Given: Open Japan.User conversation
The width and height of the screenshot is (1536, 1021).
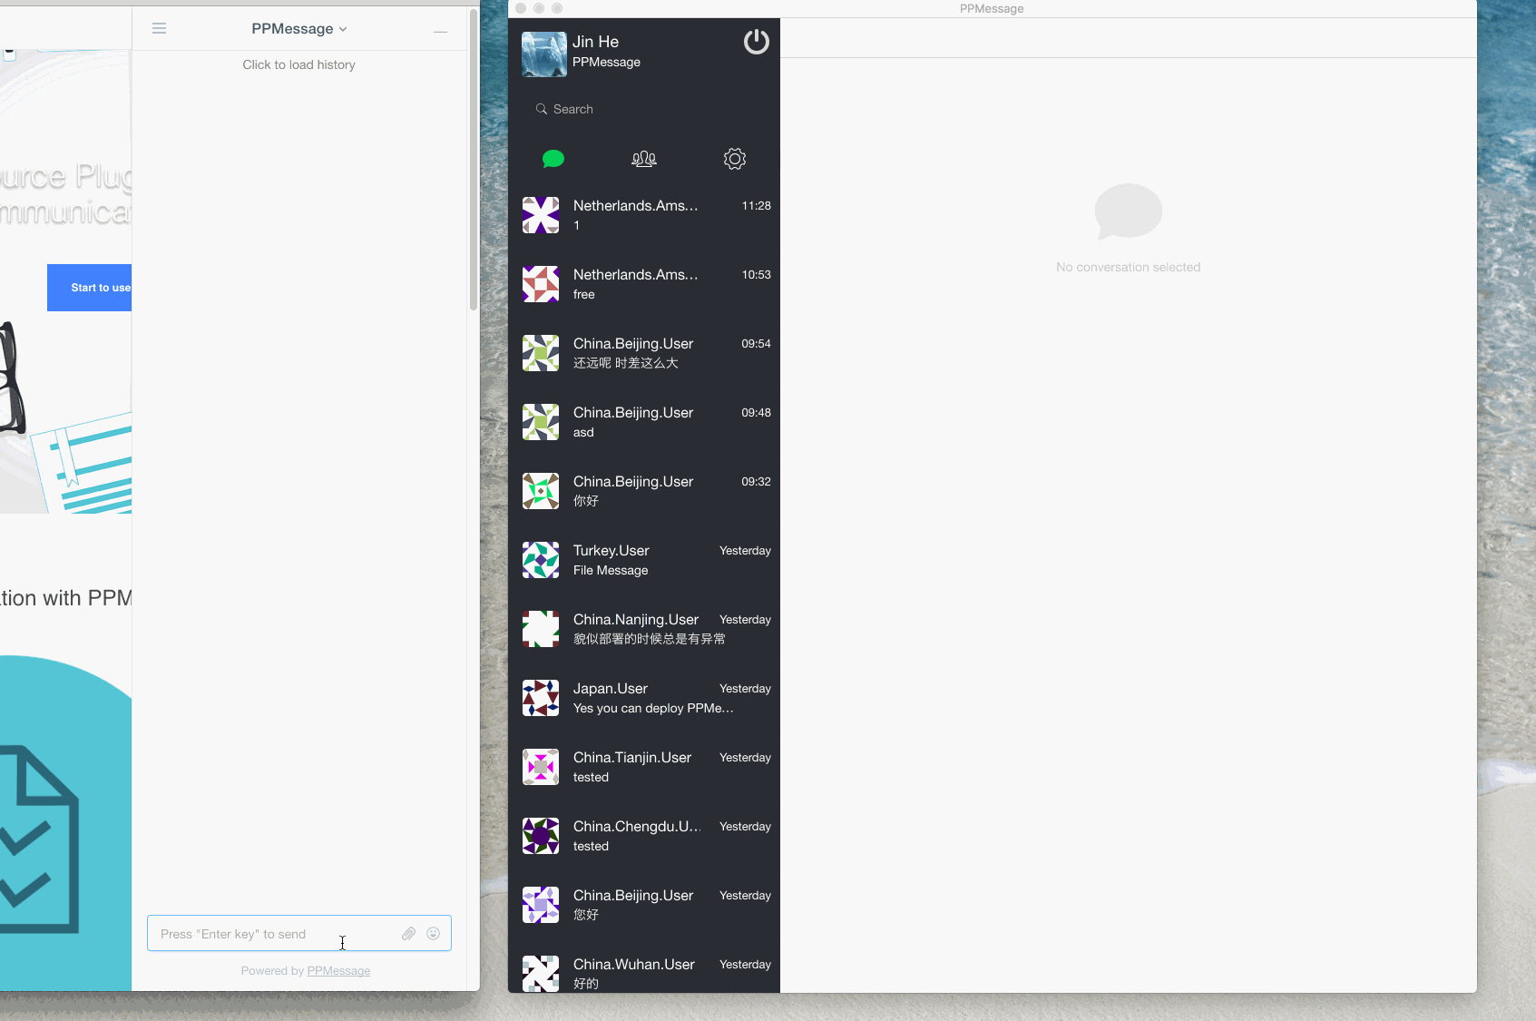Looking at the screenshot, I should pos(644,698).
